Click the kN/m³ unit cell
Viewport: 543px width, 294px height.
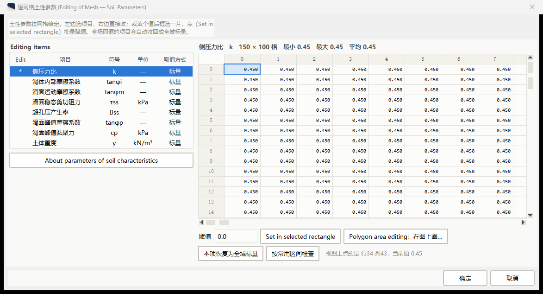pos(143,143)
